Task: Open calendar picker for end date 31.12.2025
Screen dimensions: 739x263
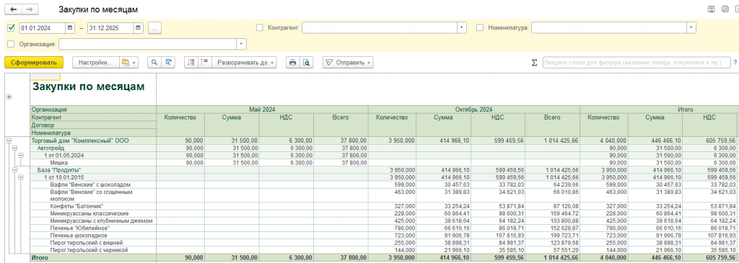Action: coord(138,28)
